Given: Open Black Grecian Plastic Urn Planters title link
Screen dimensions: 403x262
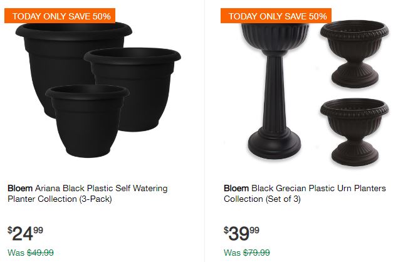Looking at the screenshot, I should [x=318, y=187].
